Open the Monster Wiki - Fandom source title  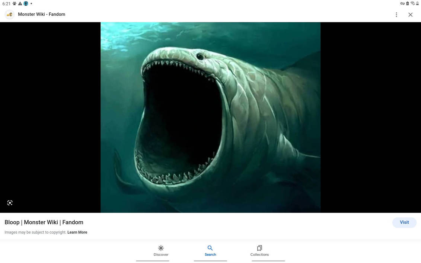(x=42, y=14)
